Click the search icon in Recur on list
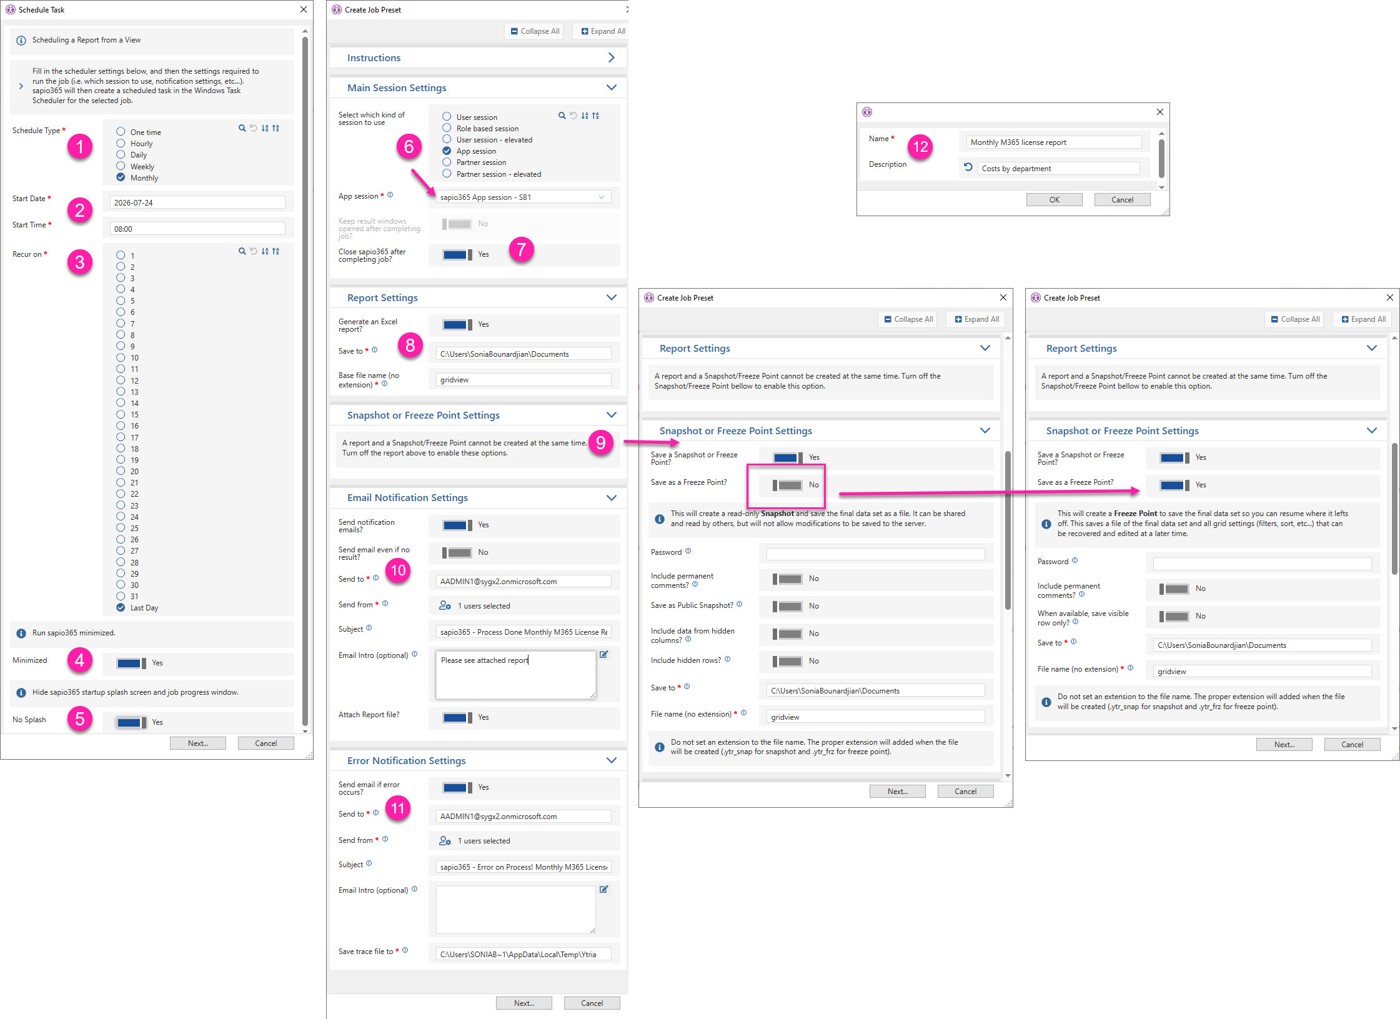Screen dimensions: 1400x1019 (242, 251)
